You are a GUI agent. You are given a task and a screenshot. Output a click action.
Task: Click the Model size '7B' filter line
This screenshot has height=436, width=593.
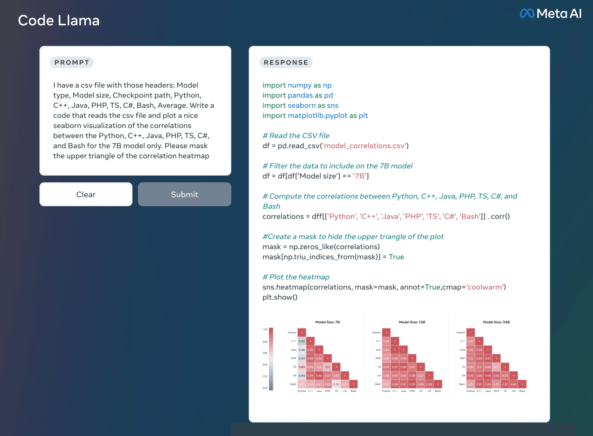[315, 176]
